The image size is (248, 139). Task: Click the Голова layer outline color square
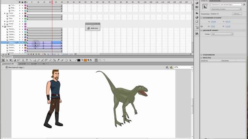(25, 16)
